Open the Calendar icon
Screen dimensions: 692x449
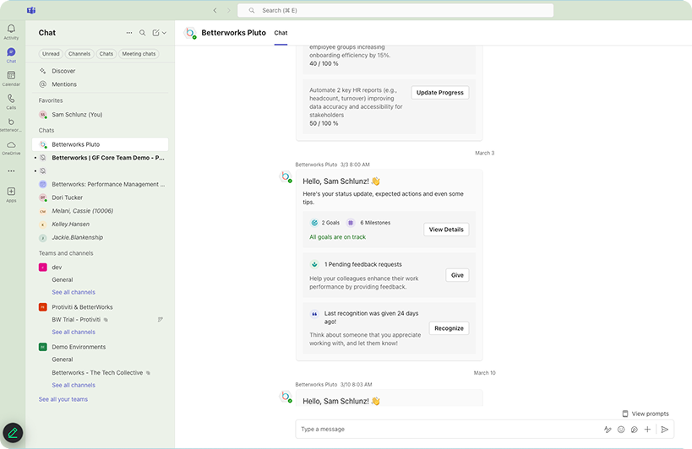11,75
